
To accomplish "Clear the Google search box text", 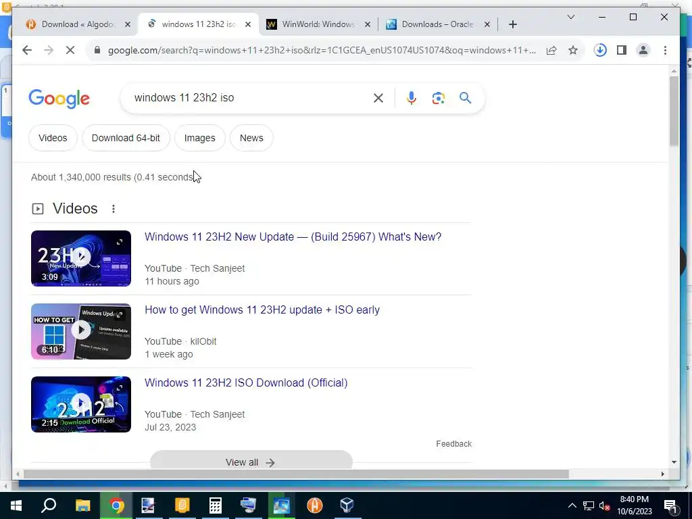I will tap(378, 98).
